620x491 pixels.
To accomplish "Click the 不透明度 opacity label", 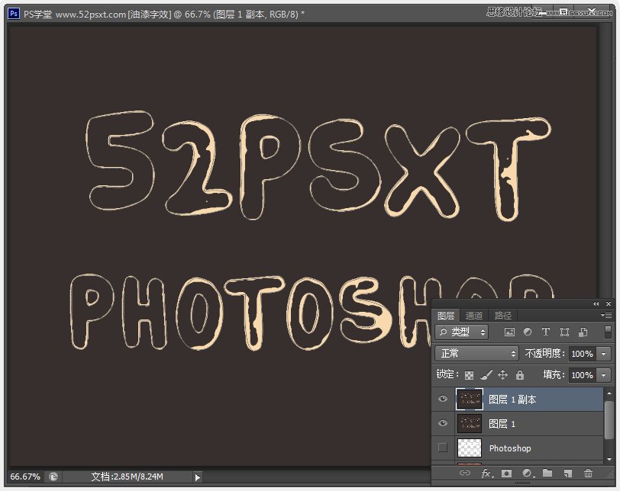I will point(544,353).
